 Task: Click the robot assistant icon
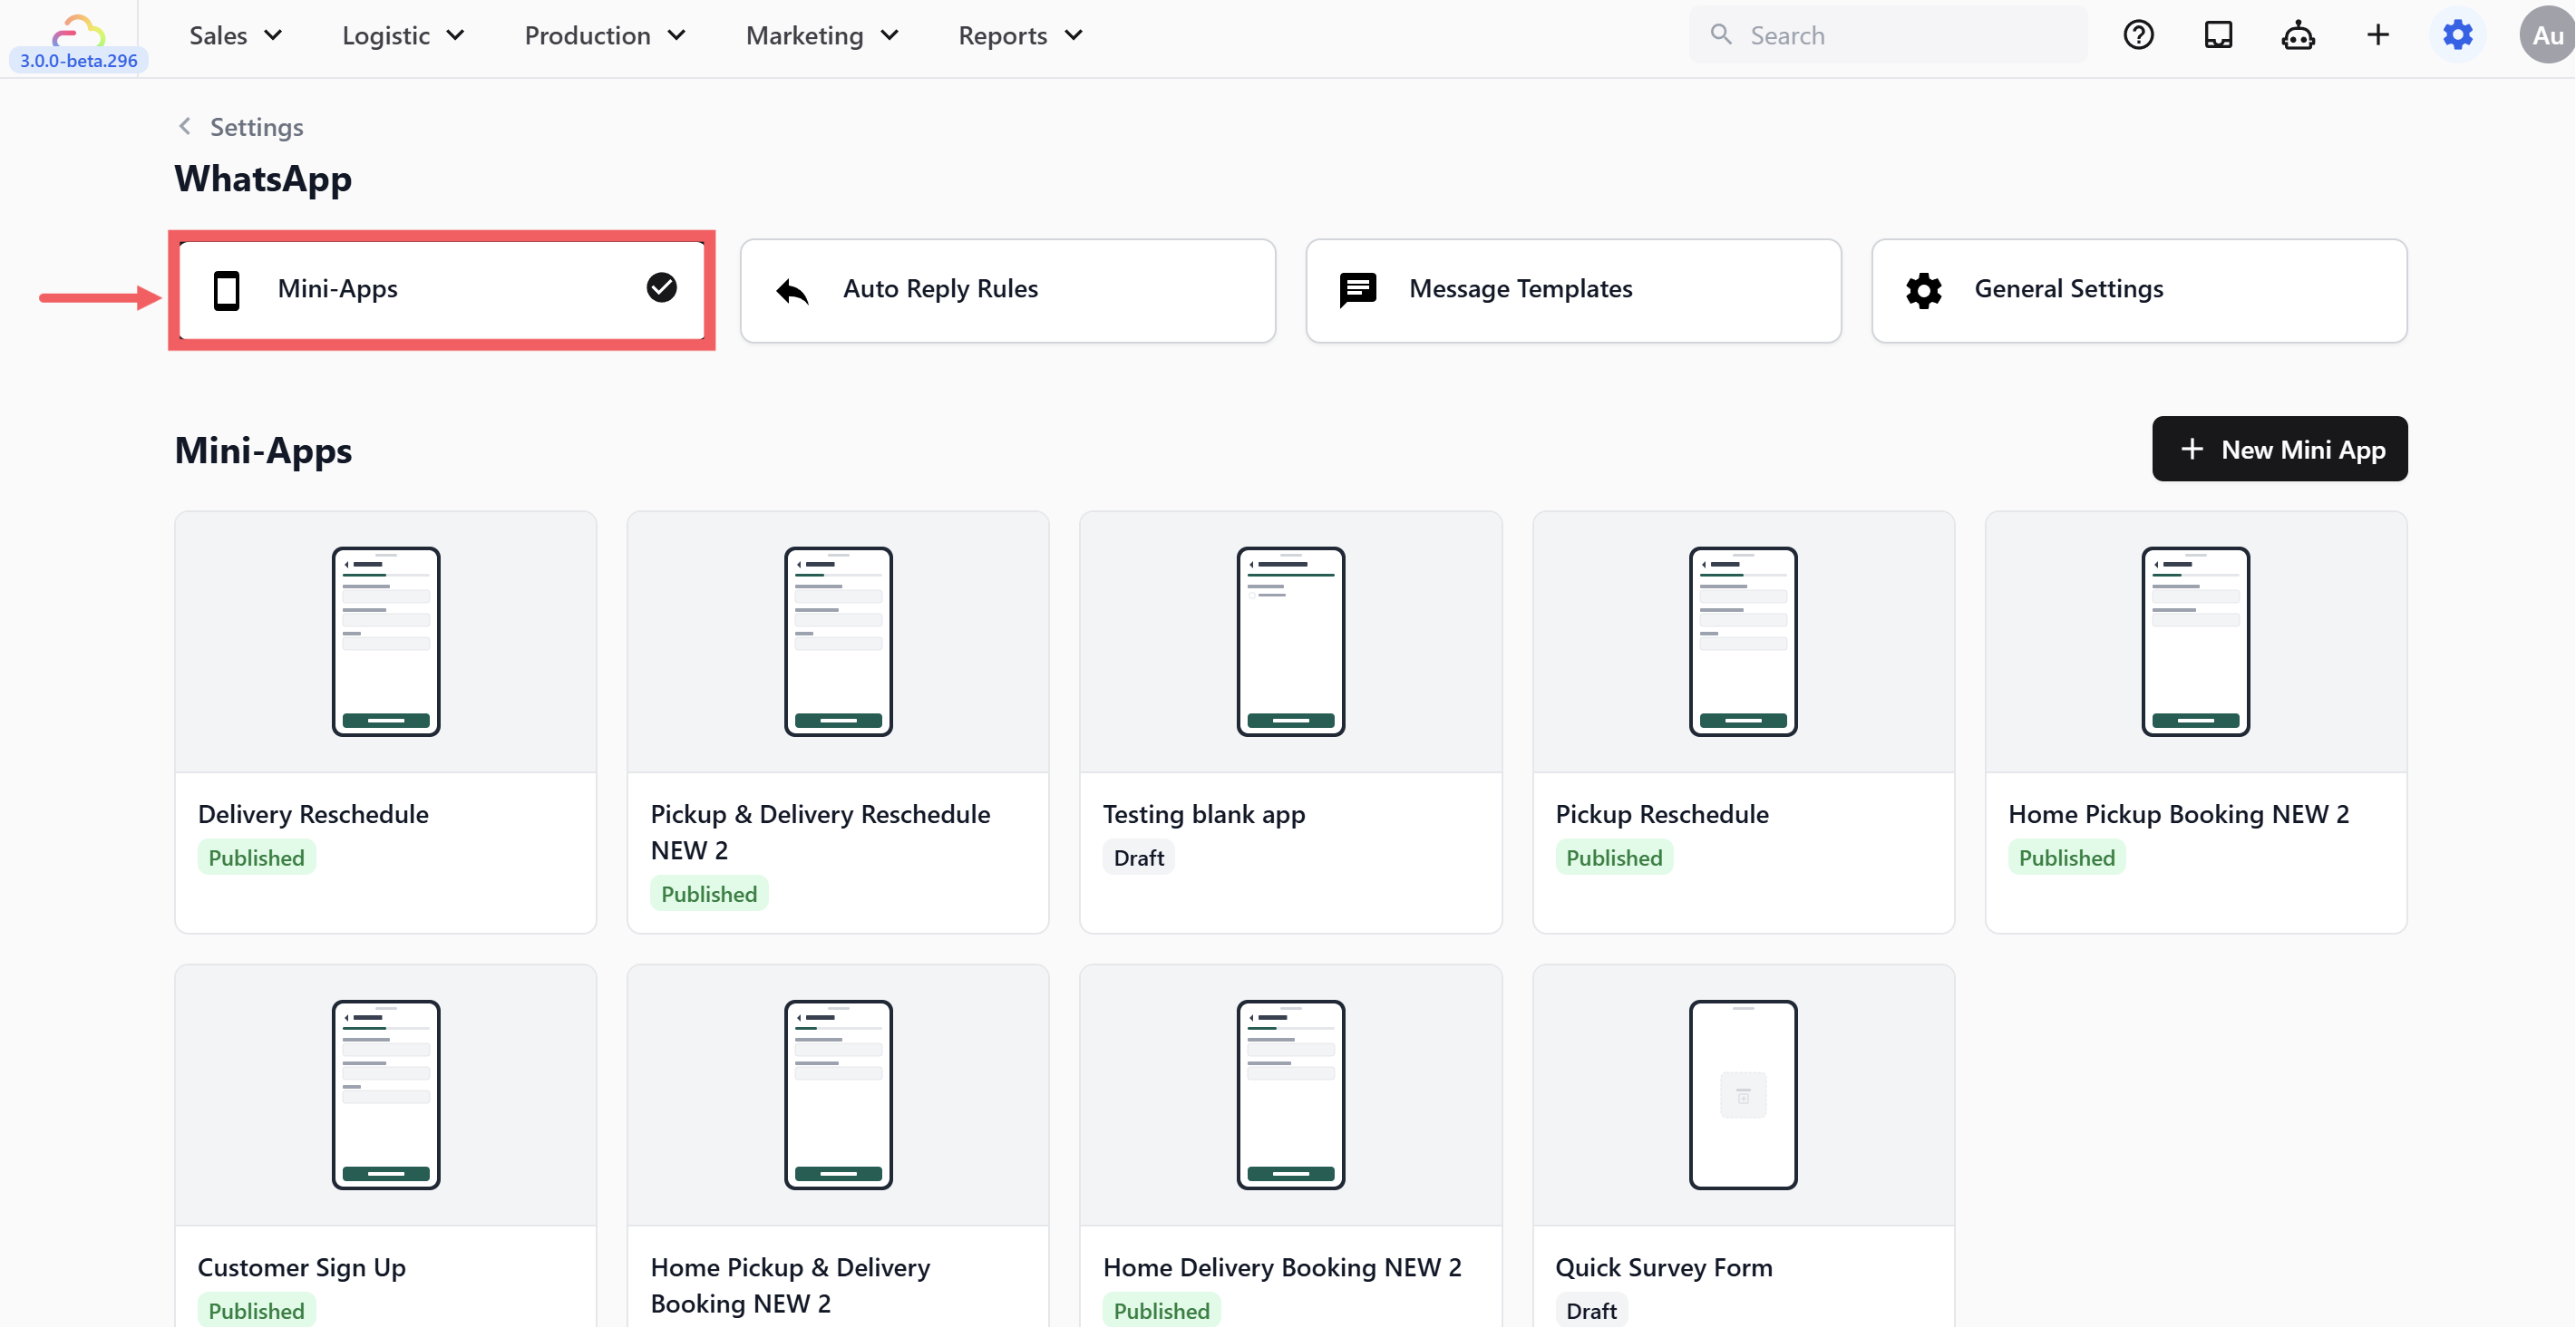click(2298, 35)
